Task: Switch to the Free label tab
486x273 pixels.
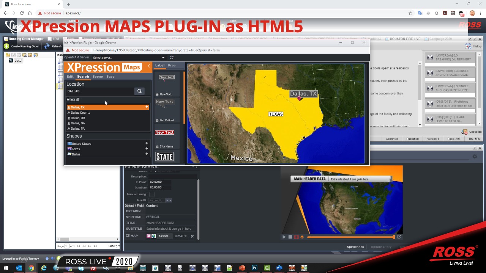Action: click(x=172, y=66)
